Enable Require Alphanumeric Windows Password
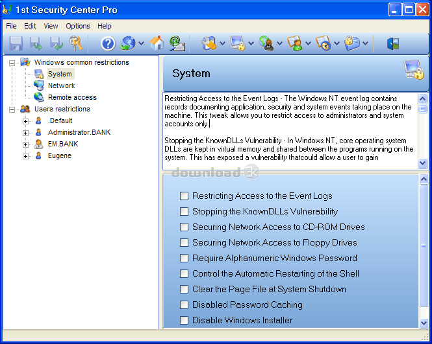The width and height of the screenshot is (432, 344). [184, 258]
